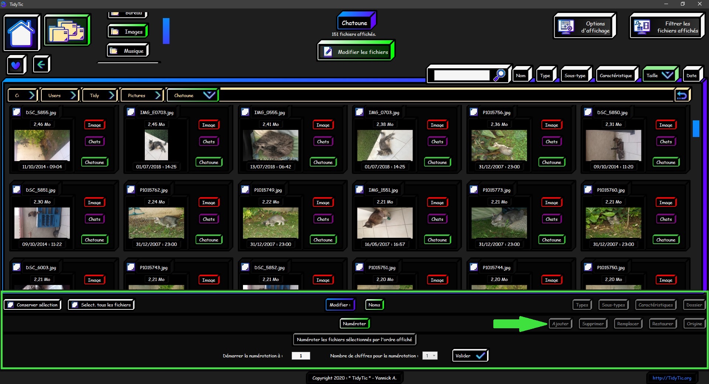The height and width of the screenshot is (384, 709).
Task: Click the Restaurer button
Action: [662, 323]
